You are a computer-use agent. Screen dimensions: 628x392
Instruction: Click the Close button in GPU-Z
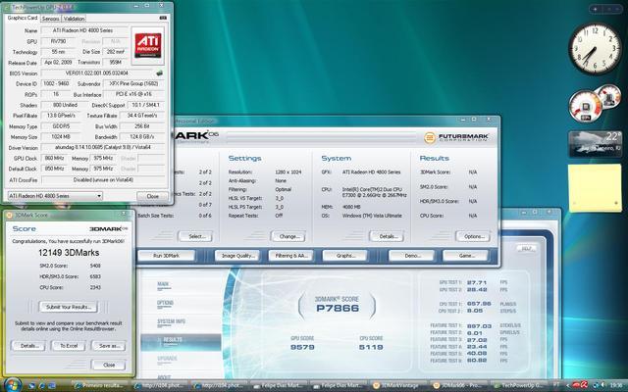click(x=152, y=196)
